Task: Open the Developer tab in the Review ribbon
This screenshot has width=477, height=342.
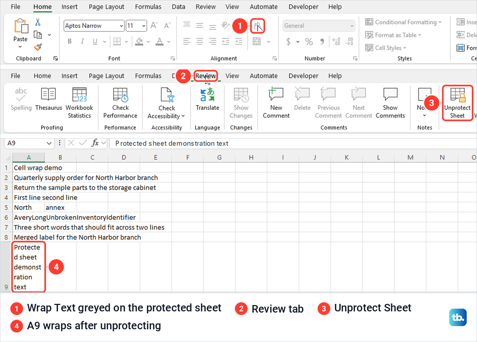Action: tap(303, 76)
